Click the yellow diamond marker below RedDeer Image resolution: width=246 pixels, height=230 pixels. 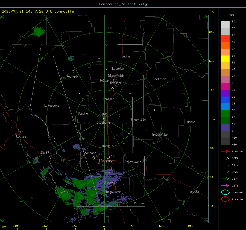[113, 89]
